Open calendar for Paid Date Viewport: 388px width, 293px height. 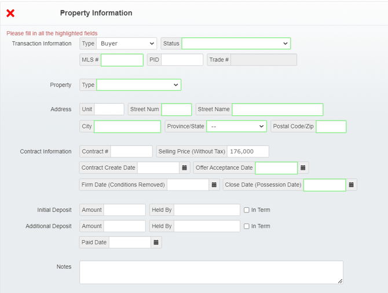[156, 243]
